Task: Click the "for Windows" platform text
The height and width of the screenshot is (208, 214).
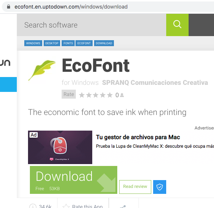Action: click(80, 83)
